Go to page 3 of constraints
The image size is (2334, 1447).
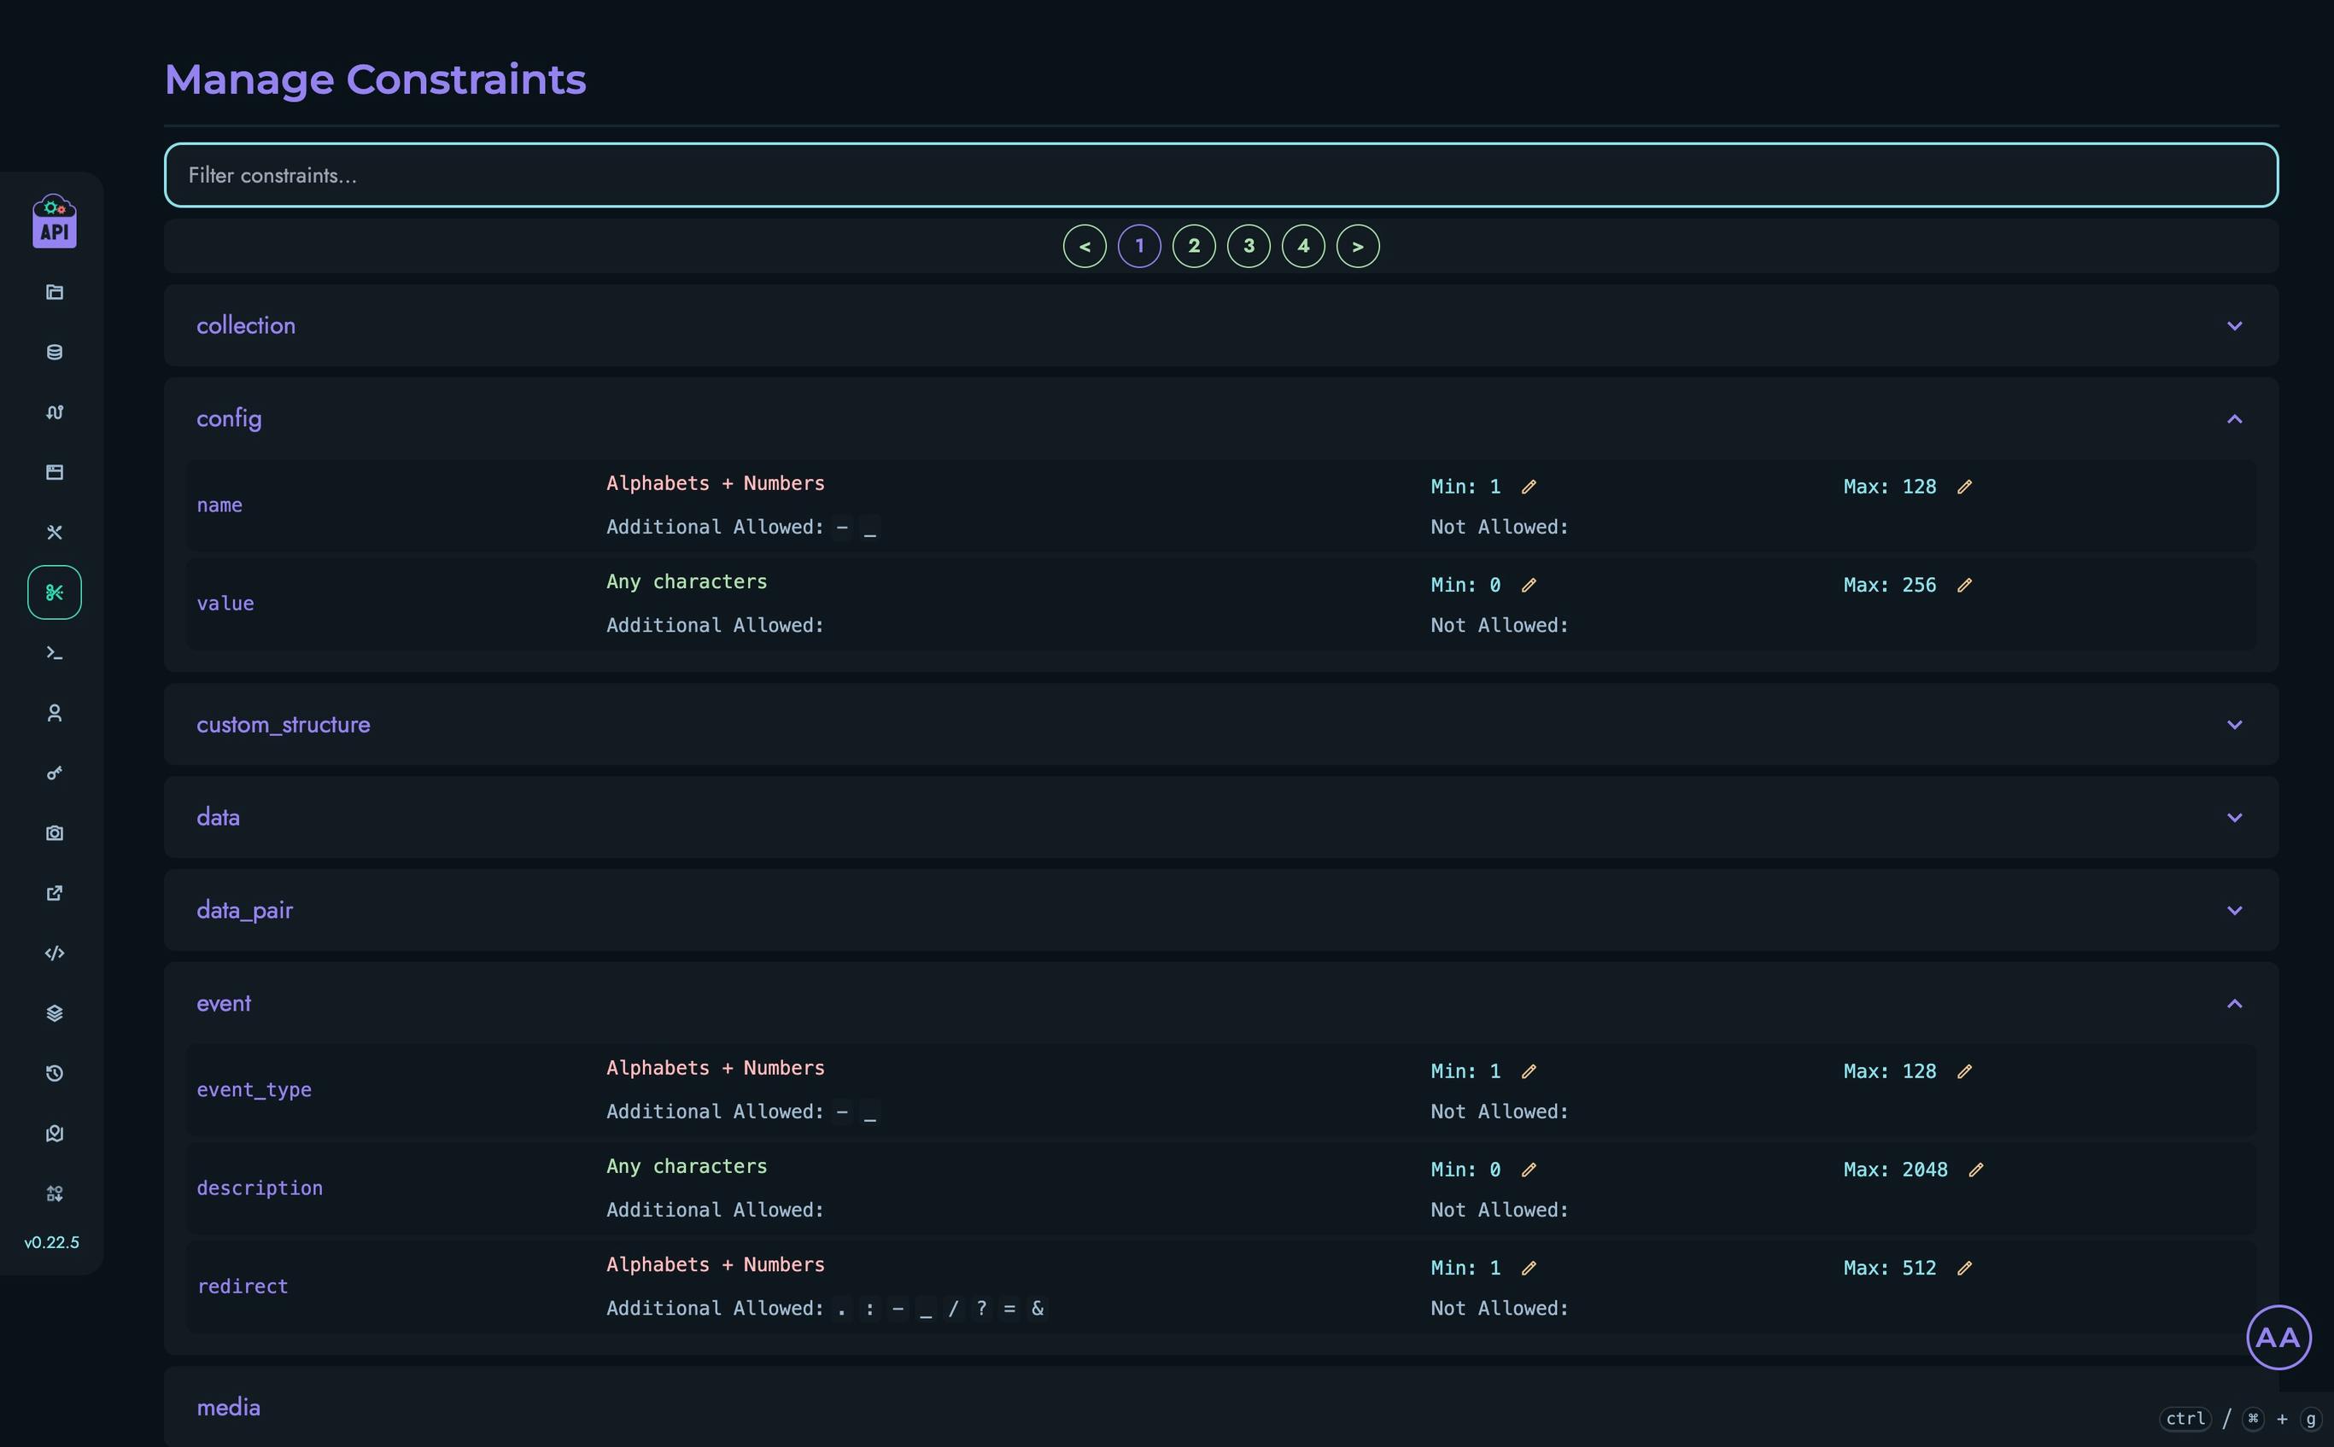click(x=1249, y=247)
